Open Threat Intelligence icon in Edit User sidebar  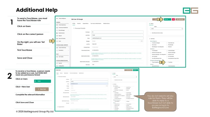coord(57,18)
